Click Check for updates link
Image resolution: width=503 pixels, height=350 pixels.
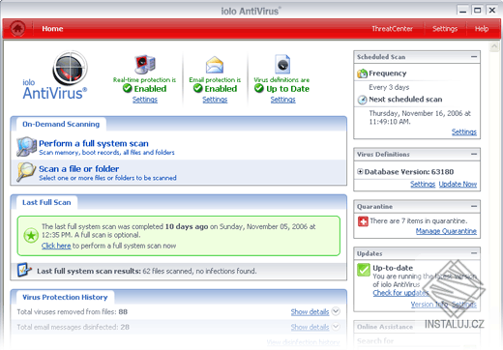coord(400,293)
